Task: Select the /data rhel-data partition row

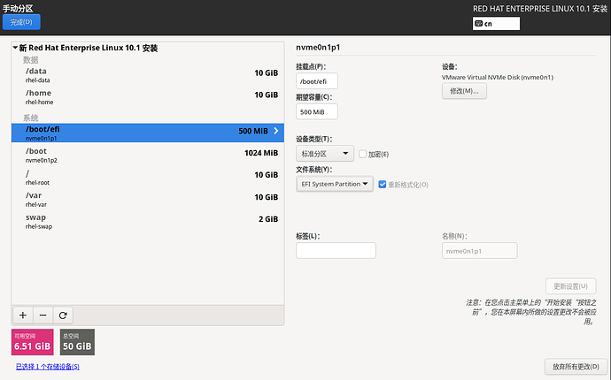Action: [148, 75]
